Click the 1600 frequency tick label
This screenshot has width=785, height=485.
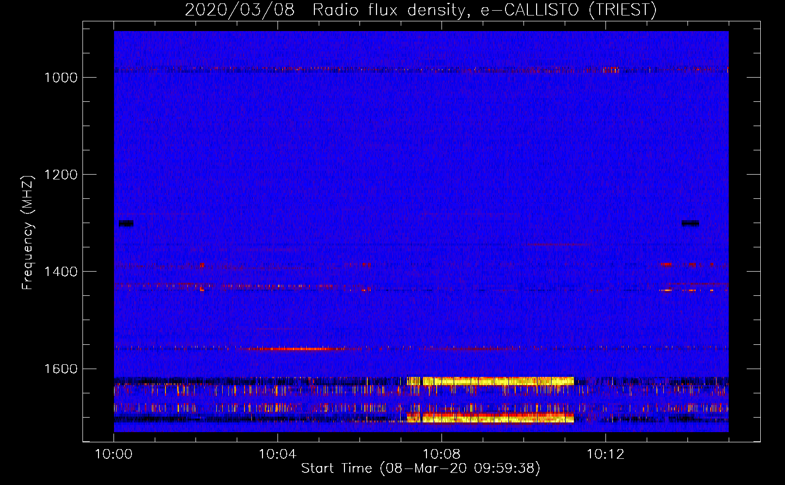pyautogui.click(x=61, y=369)
